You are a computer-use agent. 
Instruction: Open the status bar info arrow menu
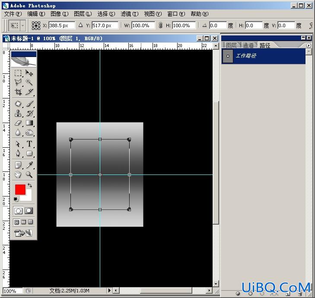tap(109, 290)
